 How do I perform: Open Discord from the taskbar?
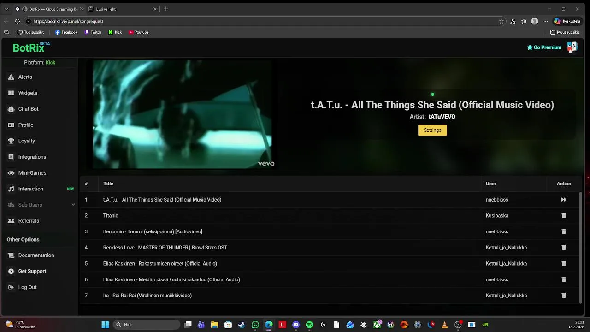[296, 325]
